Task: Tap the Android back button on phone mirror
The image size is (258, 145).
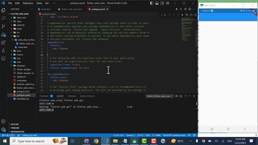Action: [x=245, y=129]
